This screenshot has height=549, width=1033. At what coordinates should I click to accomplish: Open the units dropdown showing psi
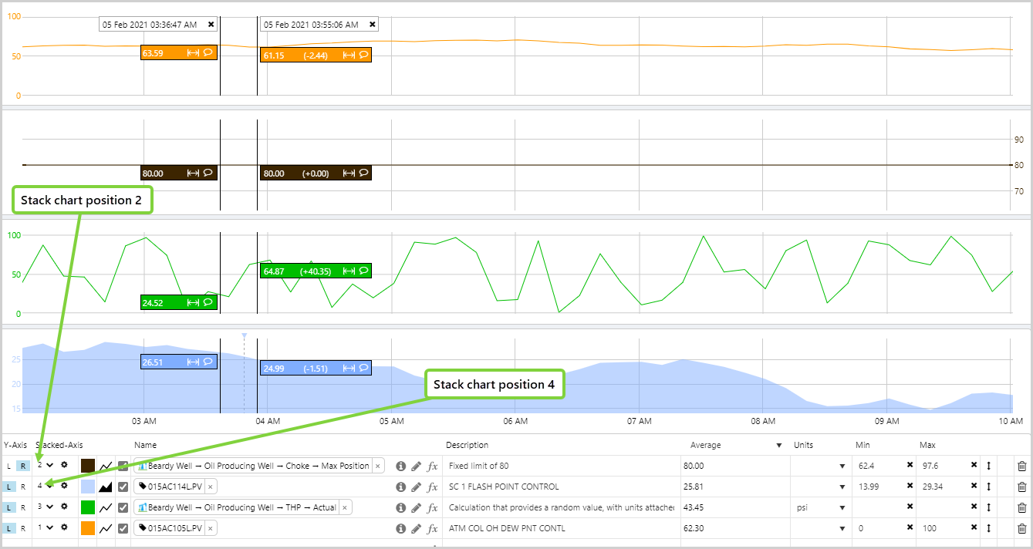[x=842, y=508]
